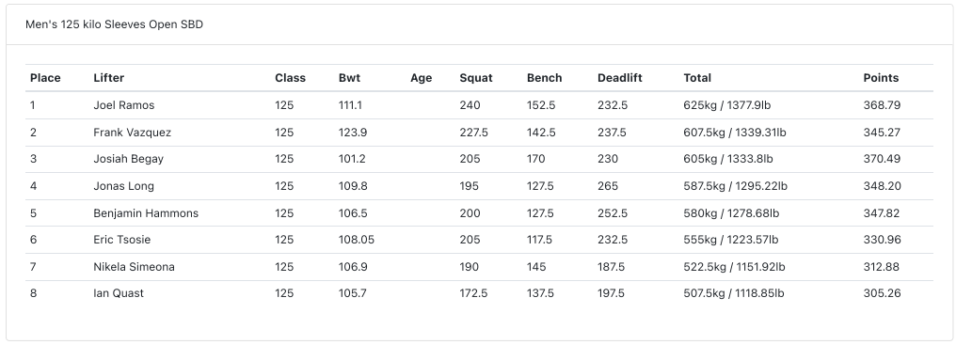
Task: Select the Squat column header
Action: [476, 78]
